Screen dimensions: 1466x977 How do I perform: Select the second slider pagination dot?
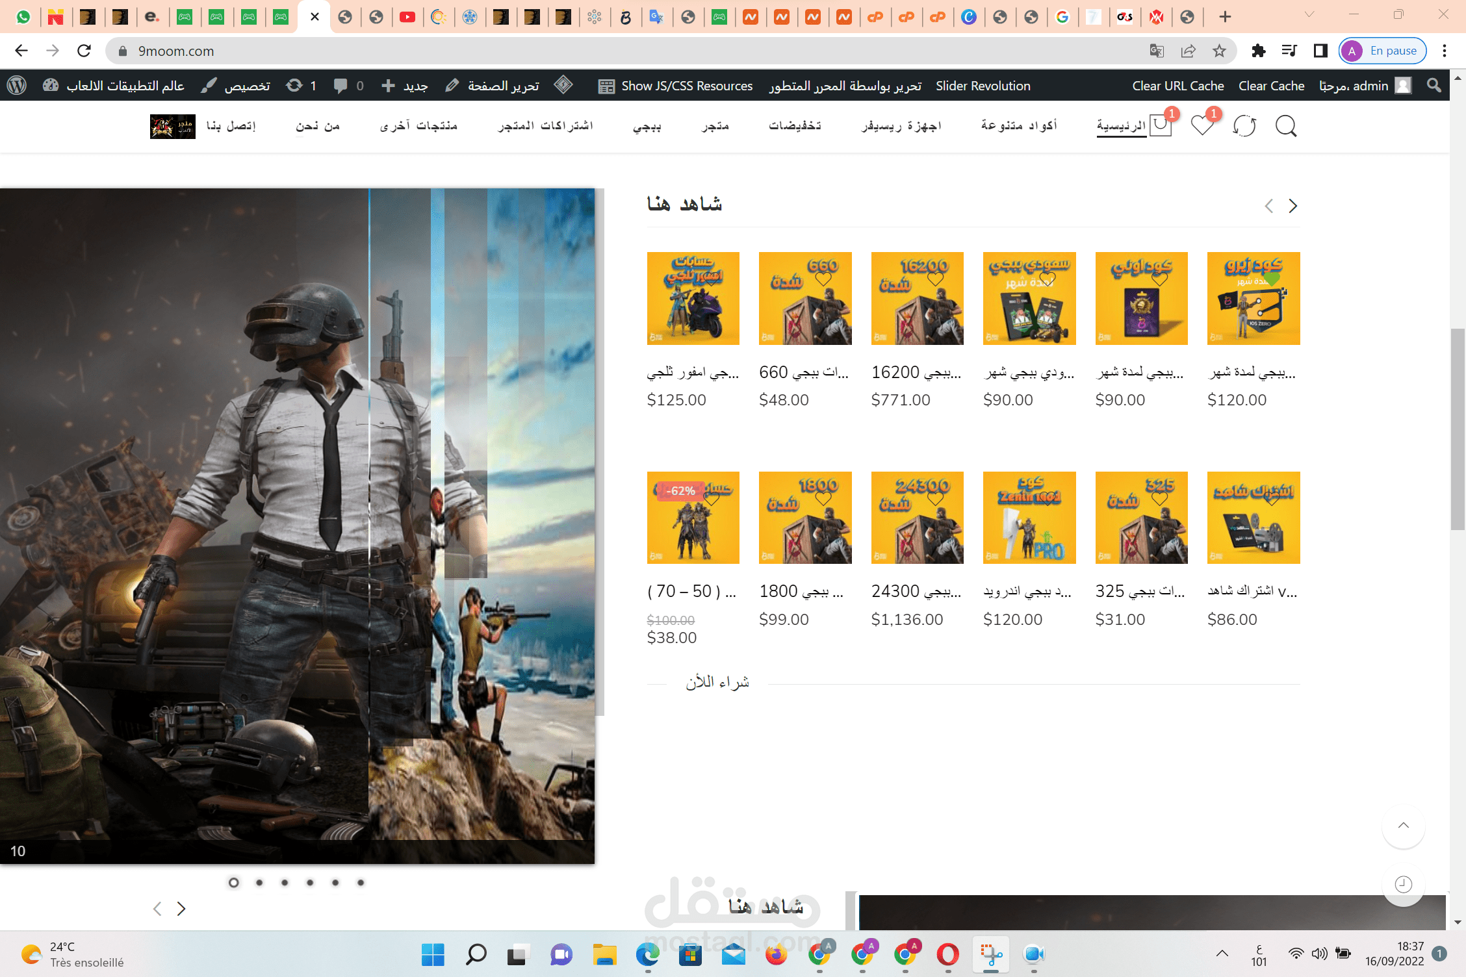tap(259, 882)
